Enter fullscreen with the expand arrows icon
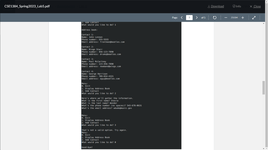 pyautogui.click(x=254, y=17)
